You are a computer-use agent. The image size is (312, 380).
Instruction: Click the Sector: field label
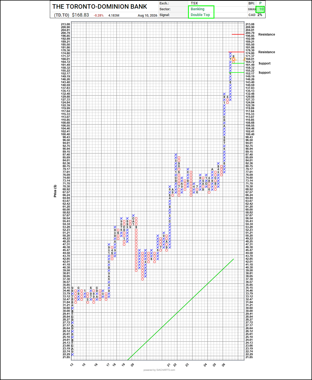click(x=165, y=9)
